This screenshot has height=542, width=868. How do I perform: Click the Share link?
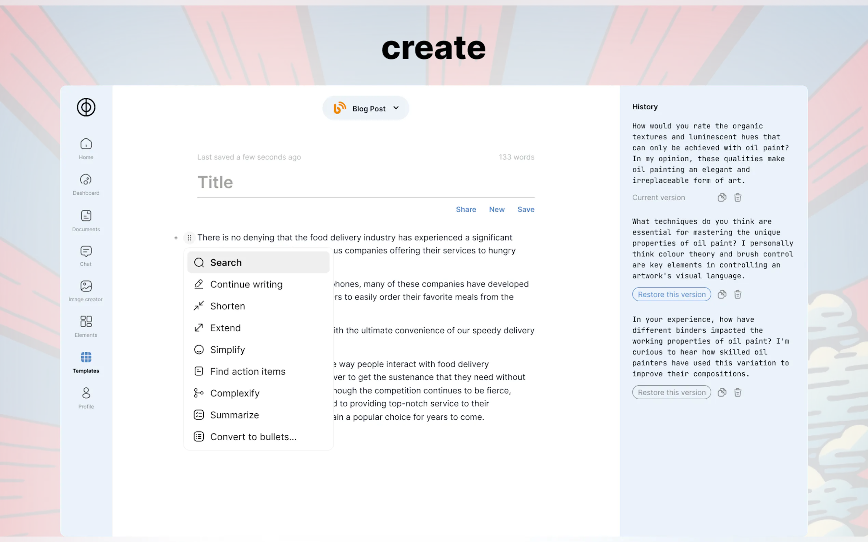click(466, 209)
